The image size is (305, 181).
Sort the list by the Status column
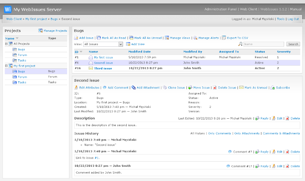coord(260,52)
